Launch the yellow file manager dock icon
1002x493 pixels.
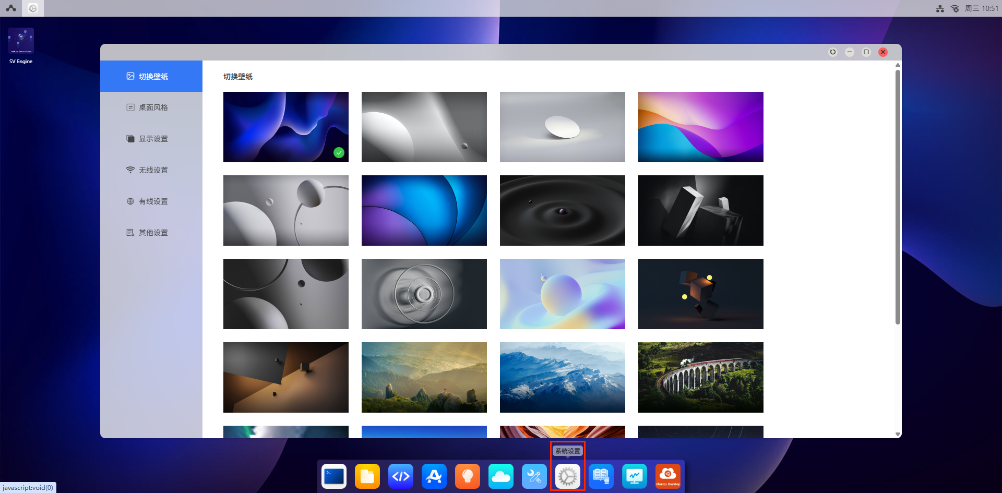(367, 476)
